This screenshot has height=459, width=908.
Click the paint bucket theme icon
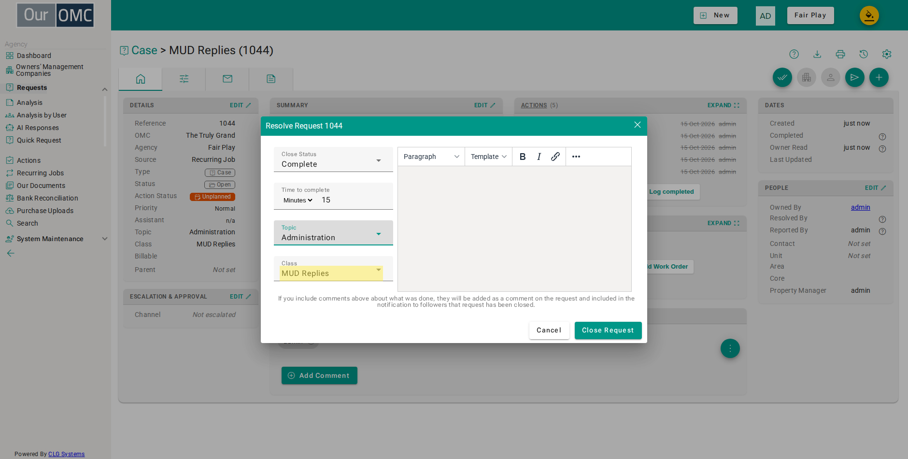(869, 15)
